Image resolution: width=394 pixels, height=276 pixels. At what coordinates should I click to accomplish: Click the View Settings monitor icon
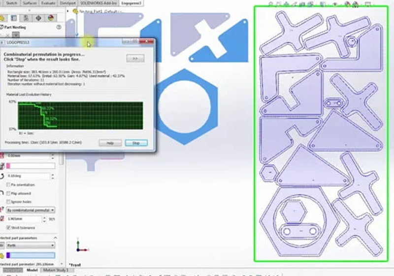(368, 4)
